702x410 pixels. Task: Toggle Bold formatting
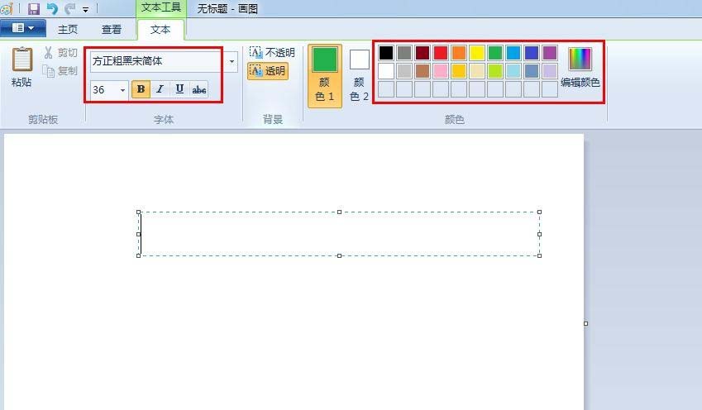(x=141, y=89)
